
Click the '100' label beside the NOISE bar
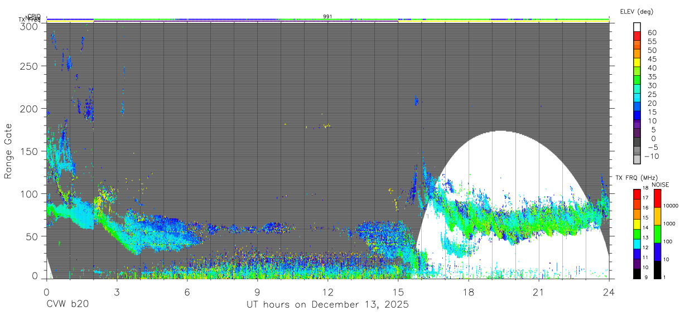668,241
